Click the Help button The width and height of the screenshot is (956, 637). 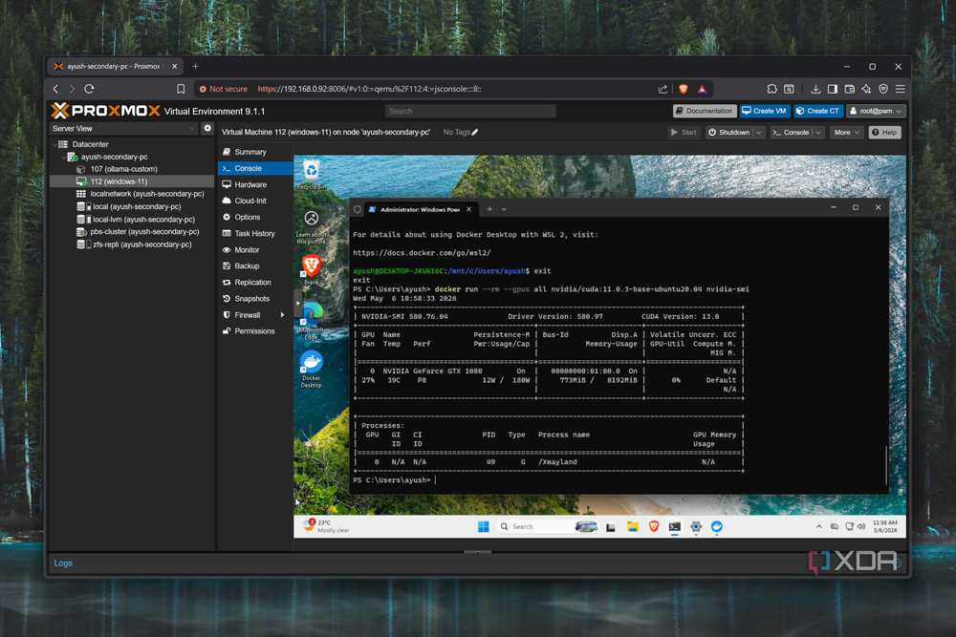[884, 132]
